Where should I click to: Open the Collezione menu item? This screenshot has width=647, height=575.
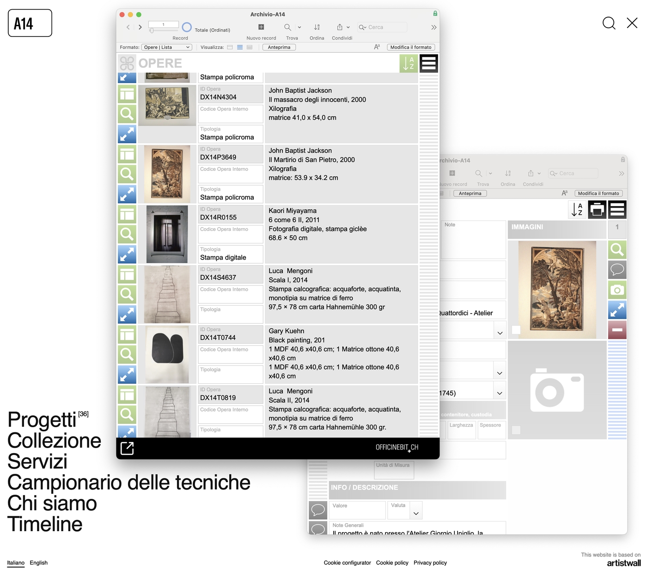54,441
